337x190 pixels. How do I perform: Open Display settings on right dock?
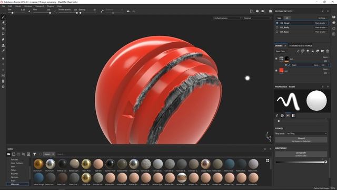334,17
